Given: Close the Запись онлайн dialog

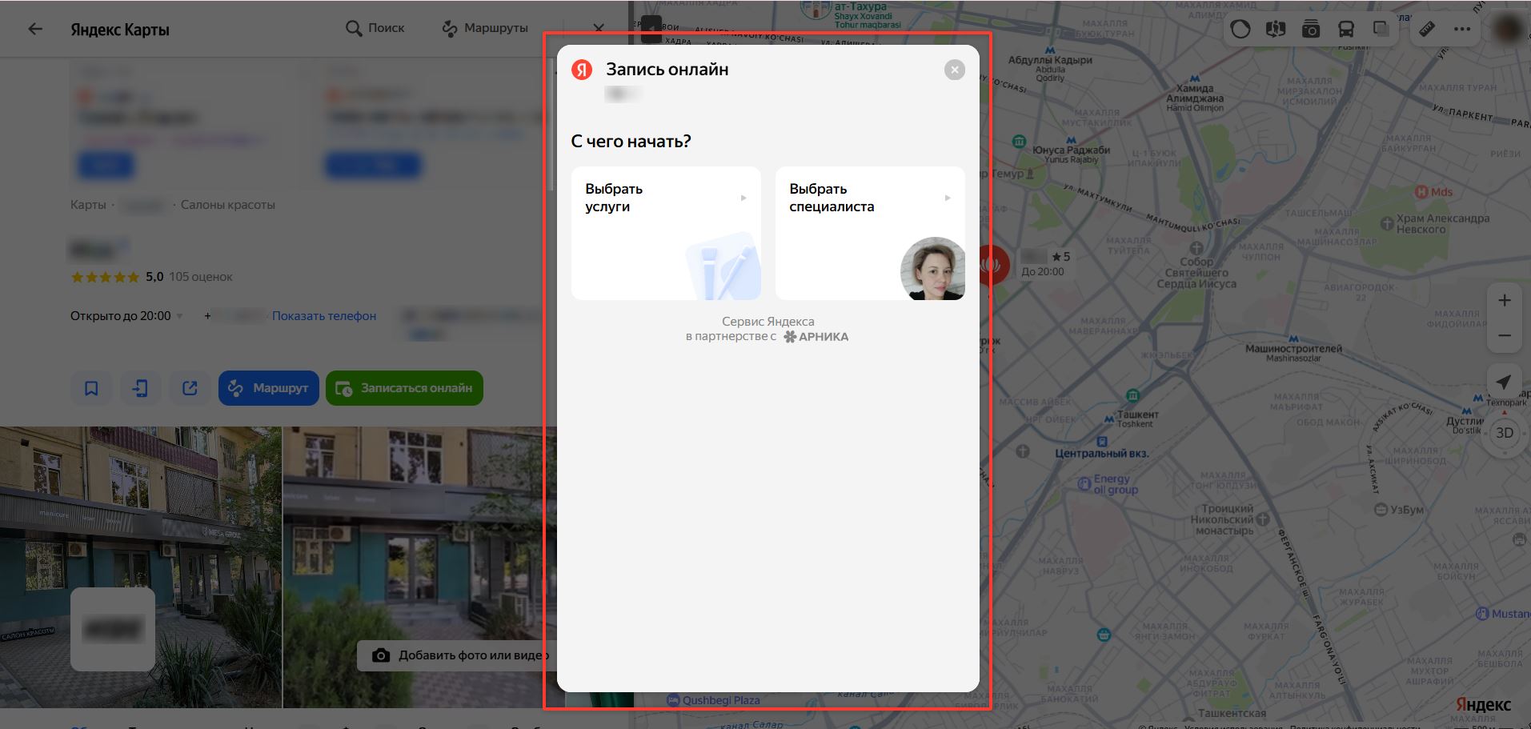Looking at the screenshot, I should click(954, 70).
